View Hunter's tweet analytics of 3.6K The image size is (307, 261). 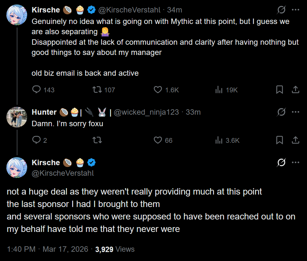coord(219,140)
